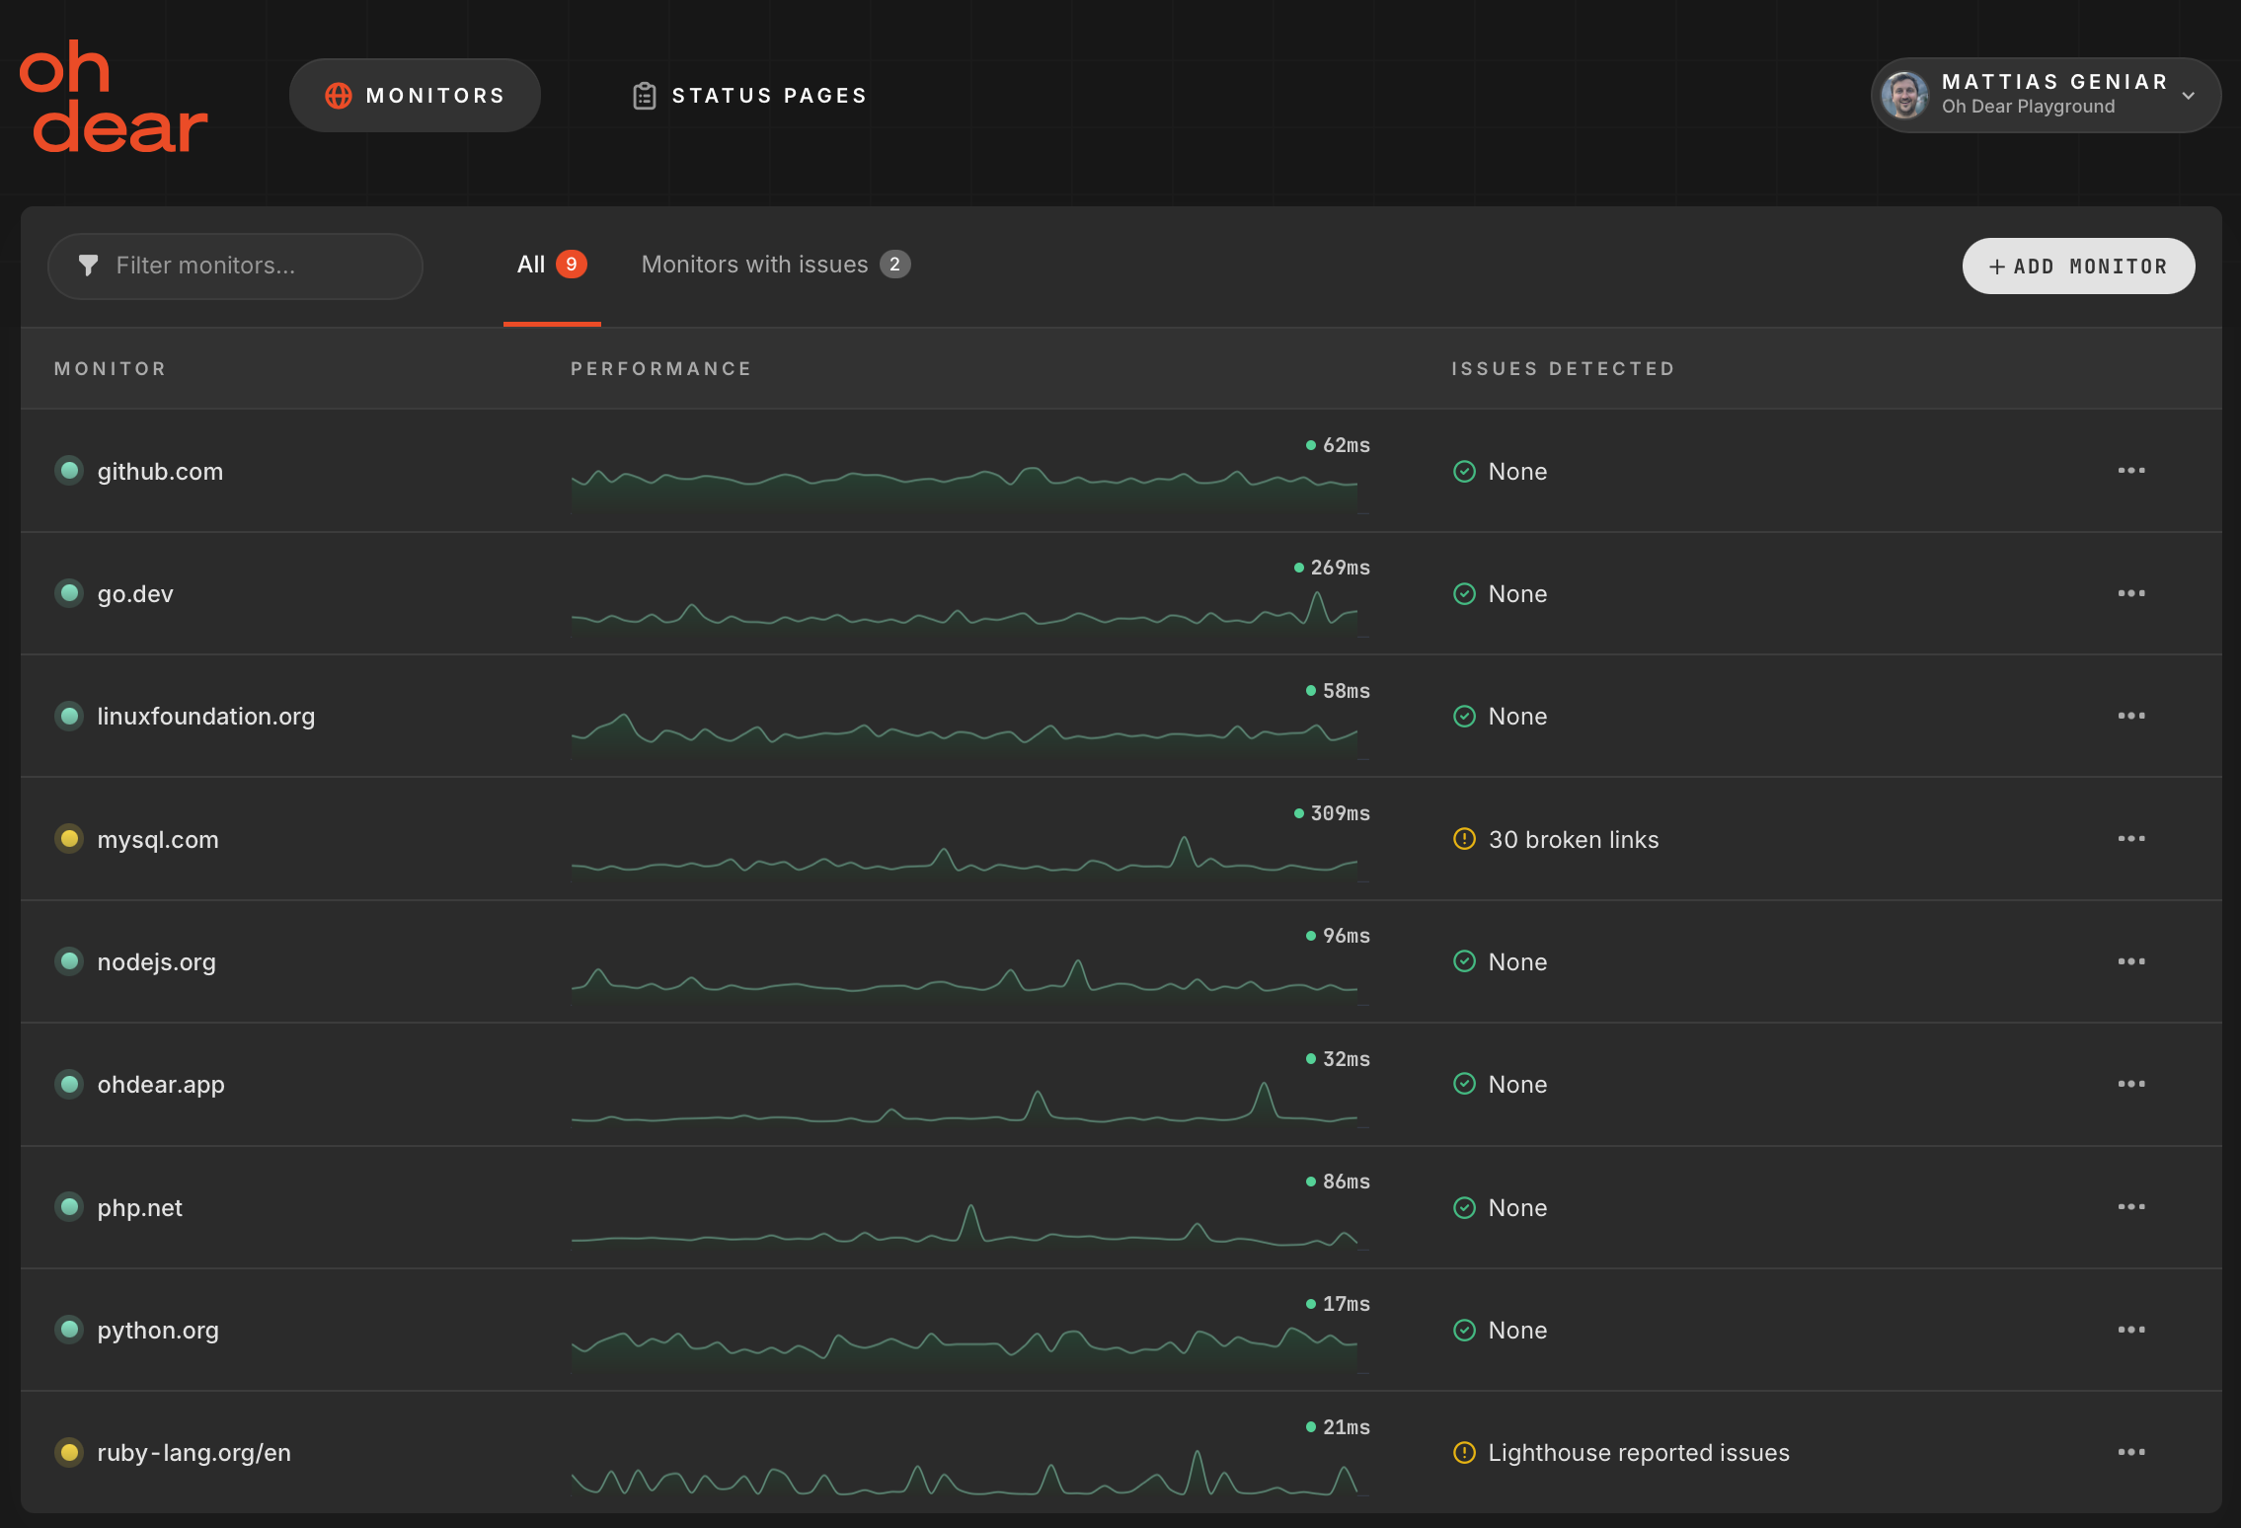The image size is (2241, 1528).
Task: Click the green status dot for go.dev
Action: pyautogui.click(x=69, y=592)
